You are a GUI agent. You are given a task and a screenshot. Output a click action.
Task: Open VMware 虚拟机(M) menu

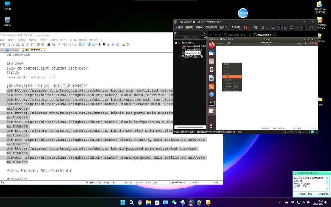[x=211, y=27]
